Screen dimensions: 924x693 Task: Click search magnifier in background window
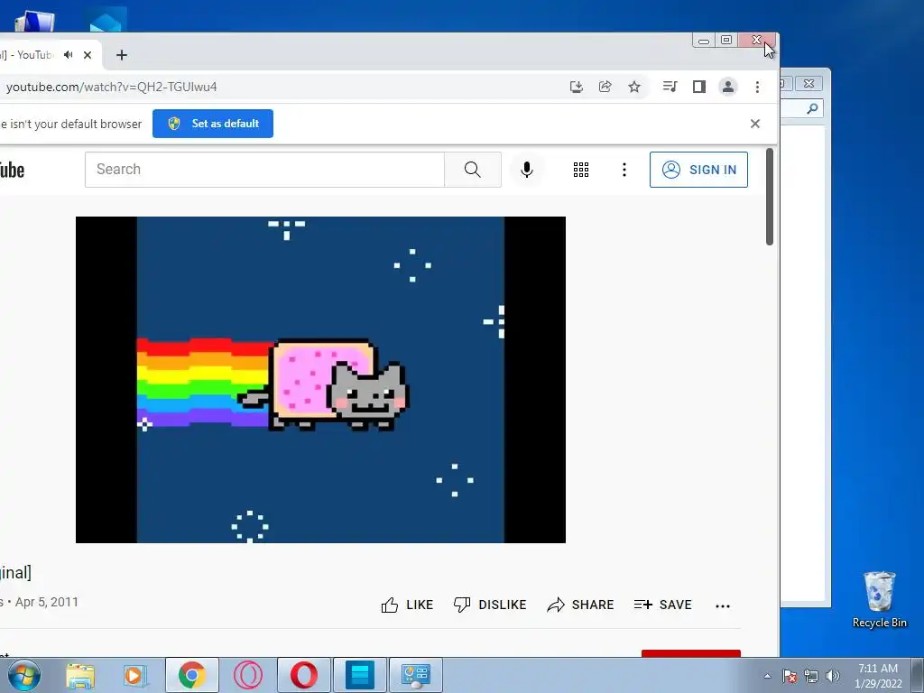(813, 108)
